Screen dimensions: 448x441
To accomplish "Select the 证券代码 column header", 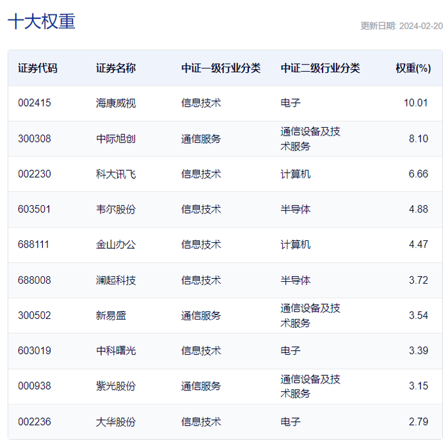I will [38, 68].
